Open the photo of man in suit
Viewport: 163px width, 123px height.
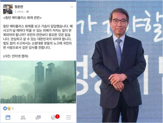(x=120, y=62)
